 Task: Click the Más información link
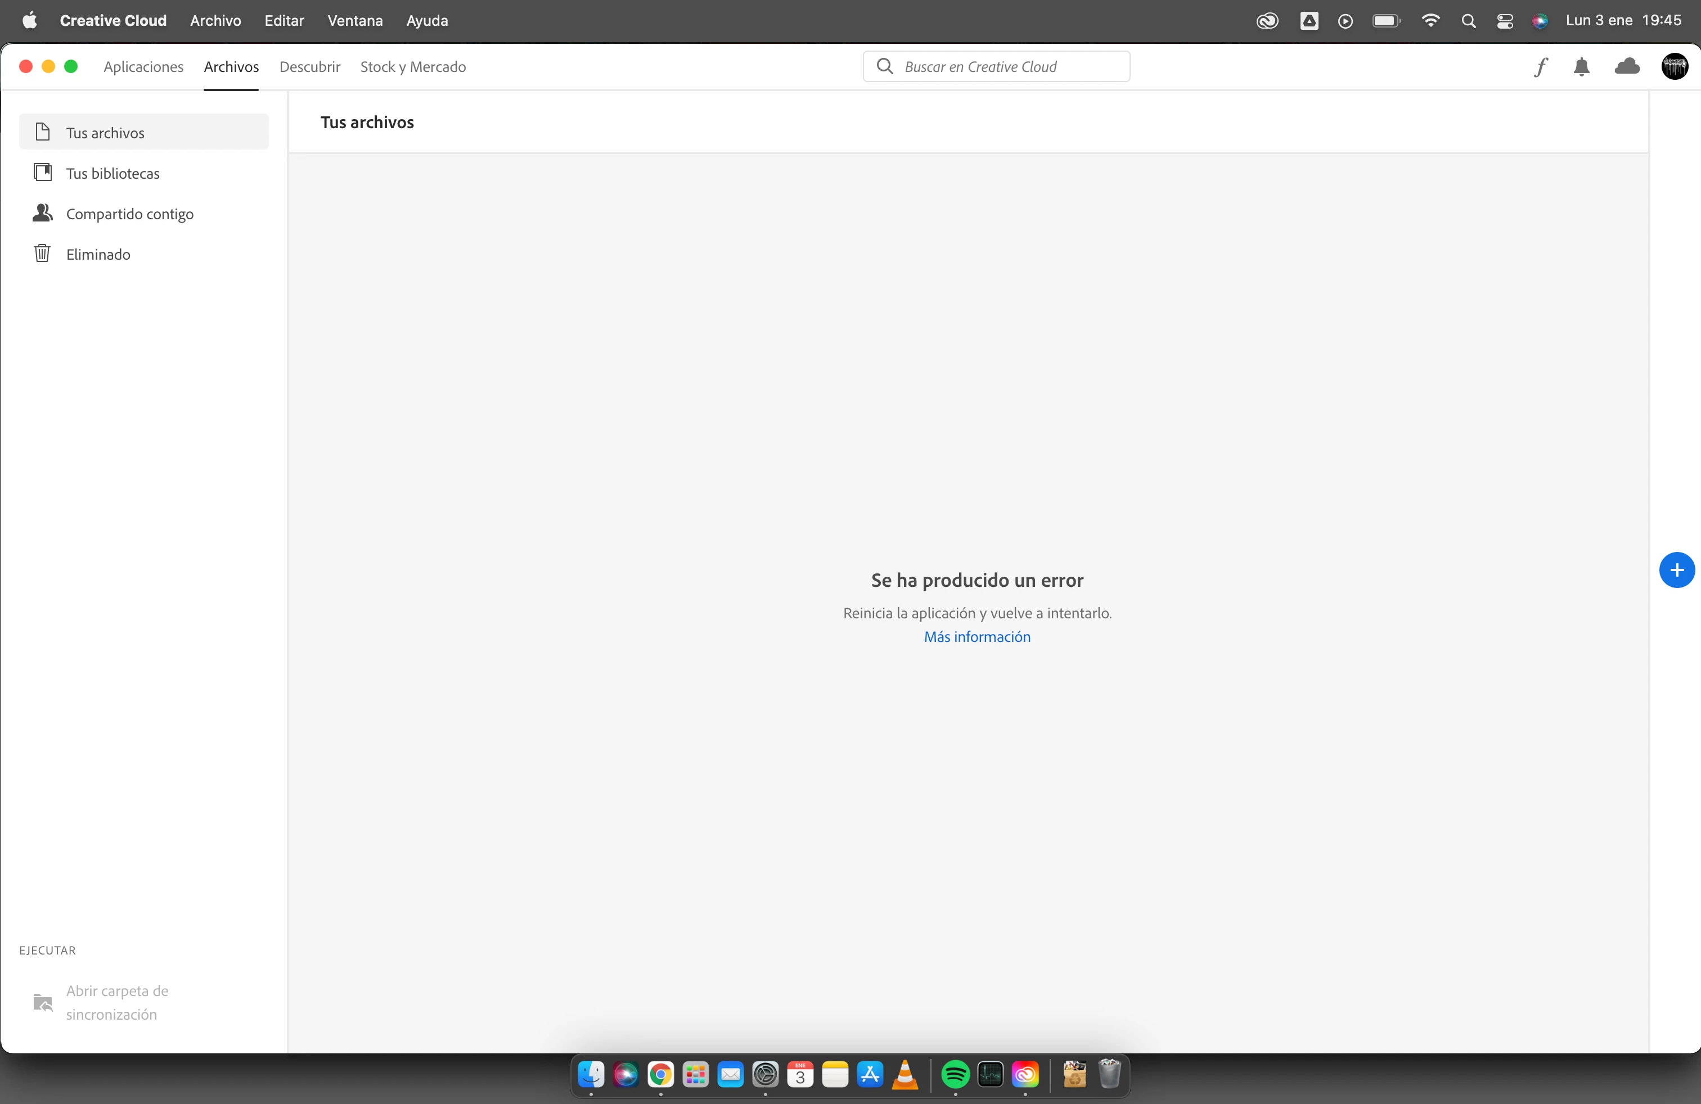tap(976, 637)
